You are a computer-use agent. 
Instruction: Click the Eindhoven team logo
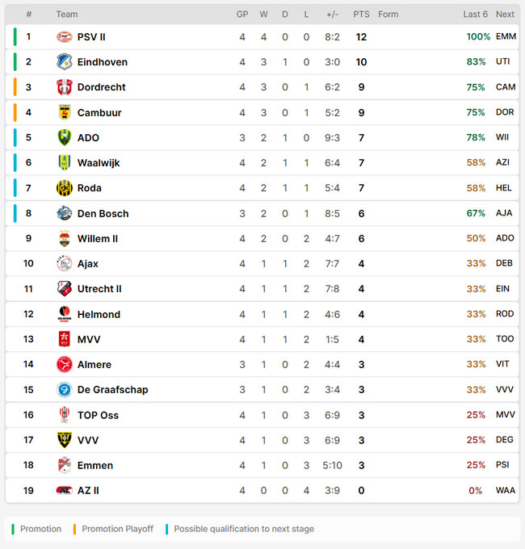pyautogui.click(x=65, y=62)
